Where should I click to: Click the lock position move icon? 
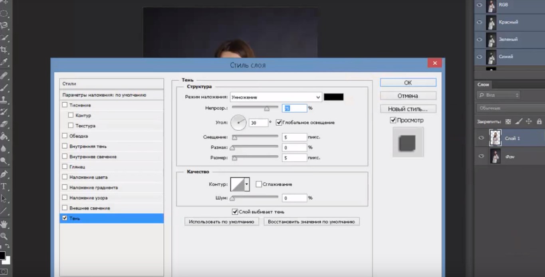click(529, 122)
